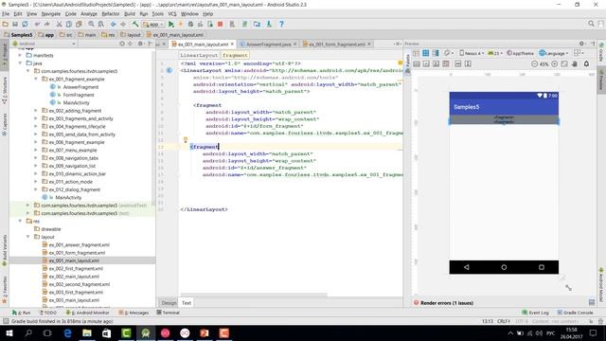Screen dimensions: 606x341
Task: Click the Debug app bug icon
Action: [x=190, y=24]
